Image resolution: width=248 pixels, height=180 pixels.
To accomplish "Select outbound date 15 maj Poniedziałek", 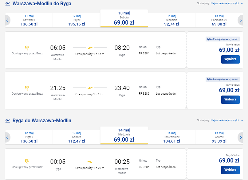I will (x=219, y=20).
